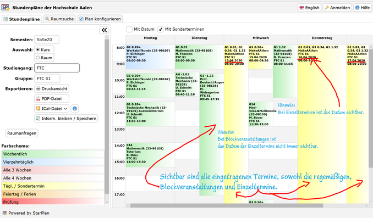Image resolution: width=373 pixels, height=218 pixels.
Task: Collapse the sidebar with double-chevron icon
Action: click(x=104, y=30)
